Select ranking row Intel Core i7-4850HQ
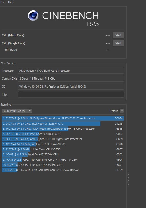The width and height of the screenshot is (146, 208). click(x=63, y=165)
